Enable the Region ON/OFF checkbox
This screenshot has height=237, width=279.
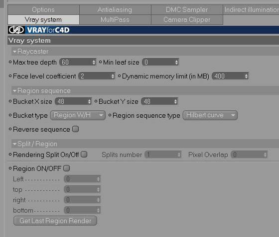[x=67, y=168]
